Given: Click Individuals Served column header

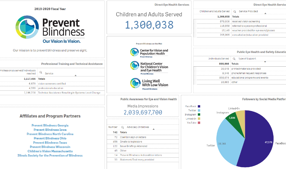Looking at the screenshot, I should point(218,59).
